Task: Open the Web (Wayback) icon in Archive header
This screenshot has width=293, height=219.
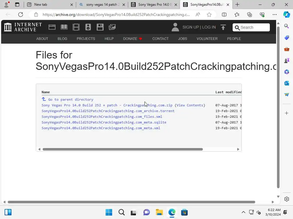Action: coord(52,27)
